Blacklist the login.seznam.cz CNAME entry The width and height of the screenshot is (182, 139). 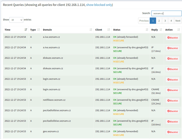173,90
